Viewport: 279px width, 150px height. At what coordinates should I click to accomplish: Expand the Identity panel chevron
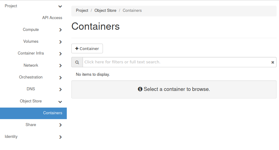(60, 137)
